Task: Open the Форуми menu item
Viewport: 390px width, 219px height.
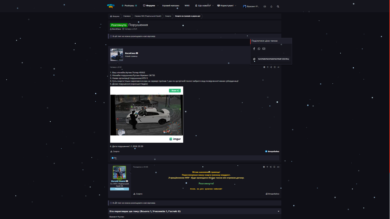Action: [x=149, y=6]
